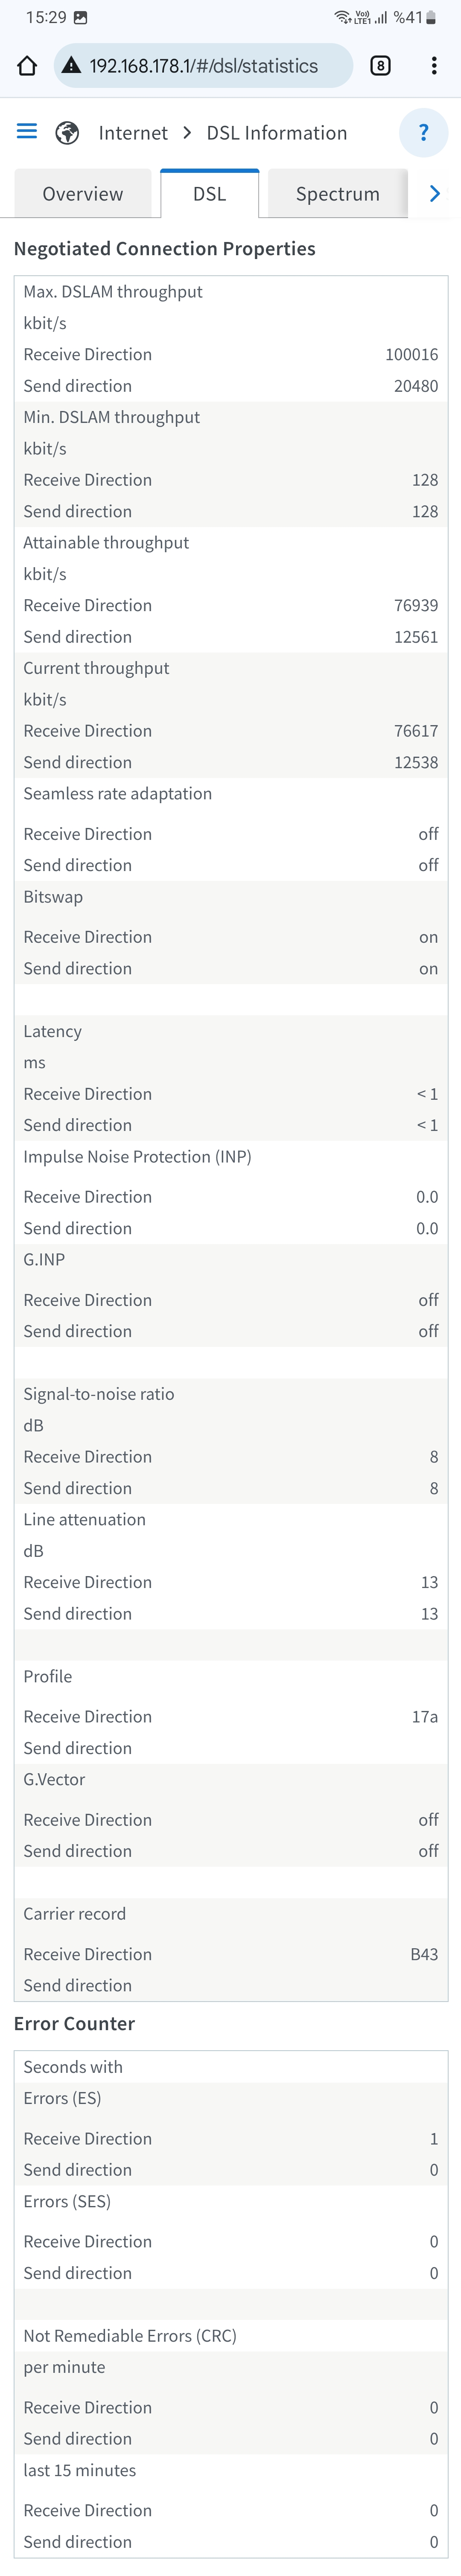Tap the Wi-Fi status icon in status bar
This screenshot has width=461, height=2576.
pyautogui.click(x=342, y=17)
